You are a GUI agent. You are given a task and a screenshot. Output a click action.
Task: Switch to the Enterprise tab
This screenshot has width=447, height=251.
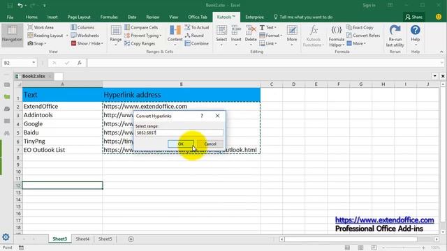pyautogui.click(x=254, y=17)
